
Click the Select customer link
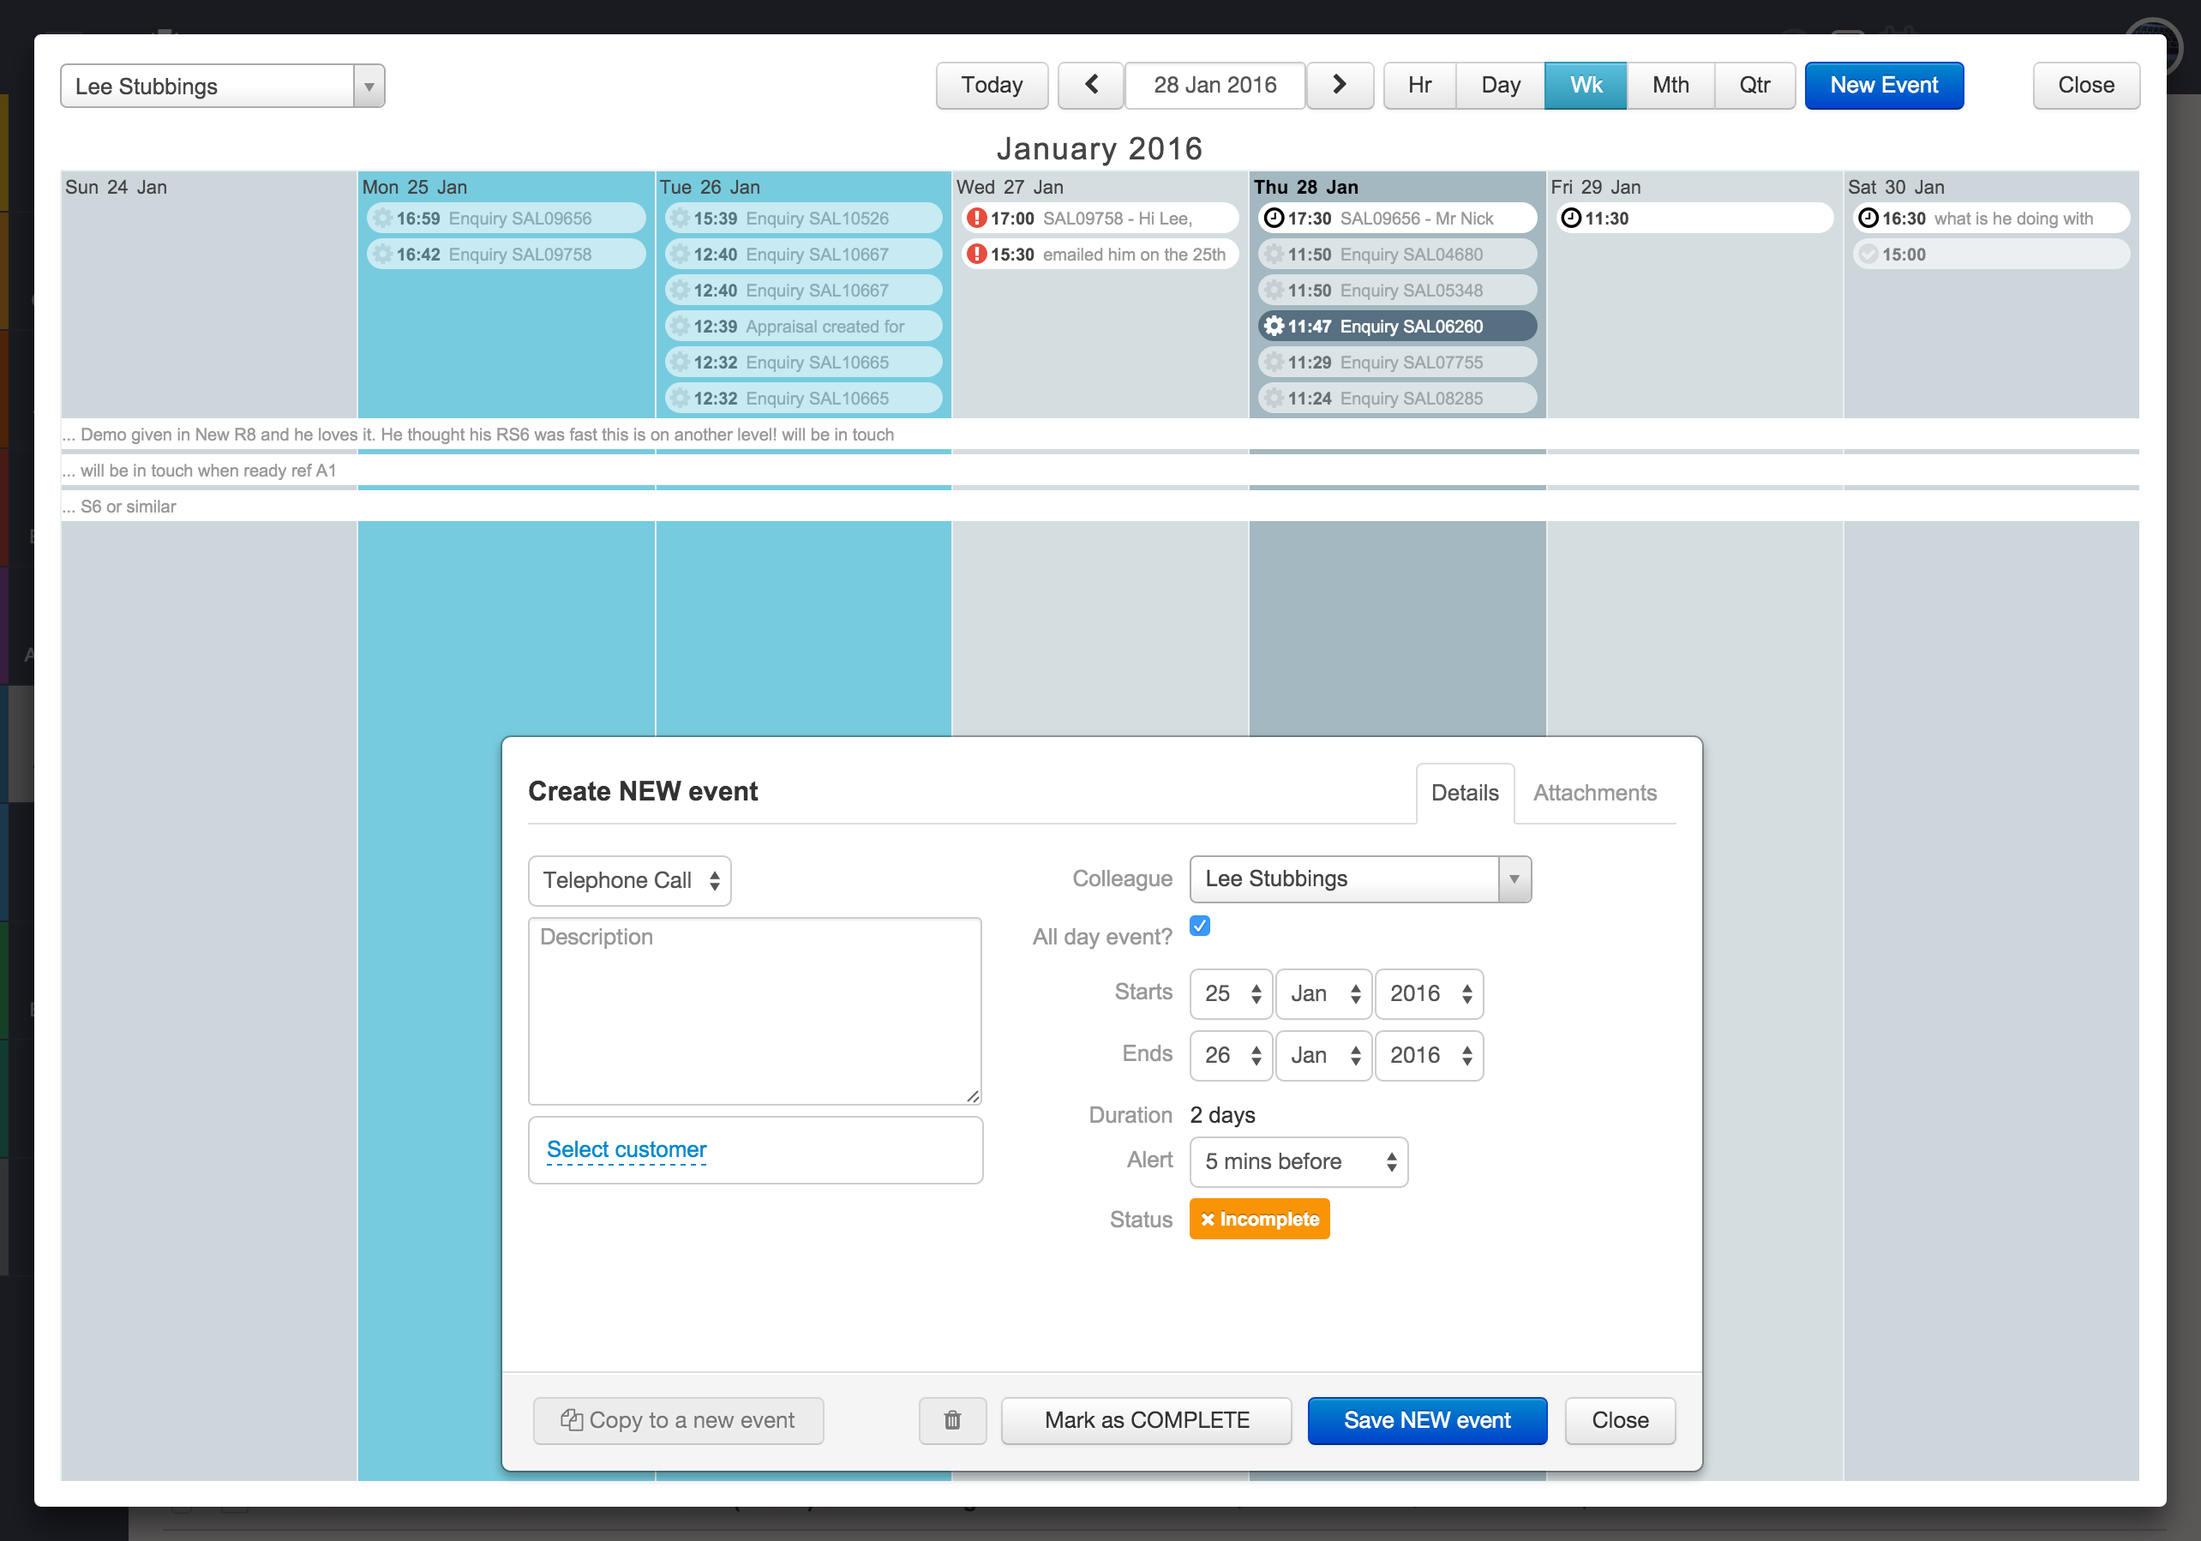coord(626,1149)
